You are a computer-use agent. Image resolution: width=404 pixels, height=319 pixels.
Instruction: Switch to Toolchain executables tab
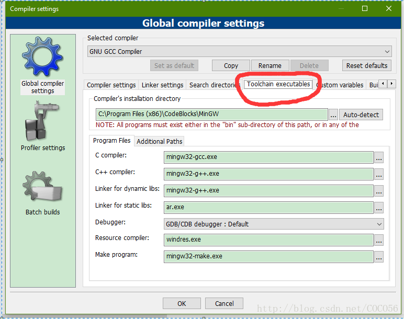(278, 84)
